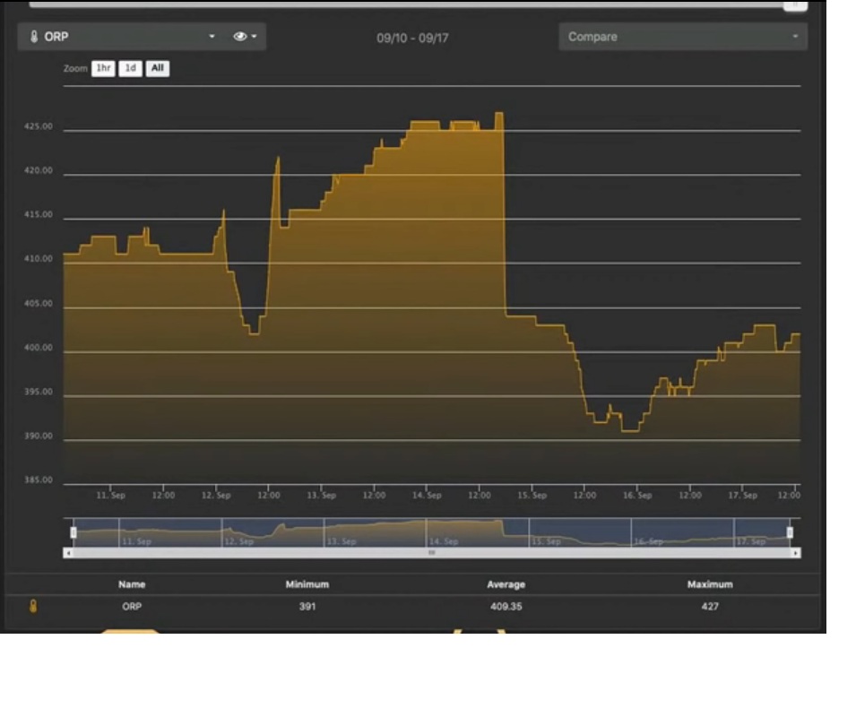Click the Minimum column header

(x=307, y=584)
